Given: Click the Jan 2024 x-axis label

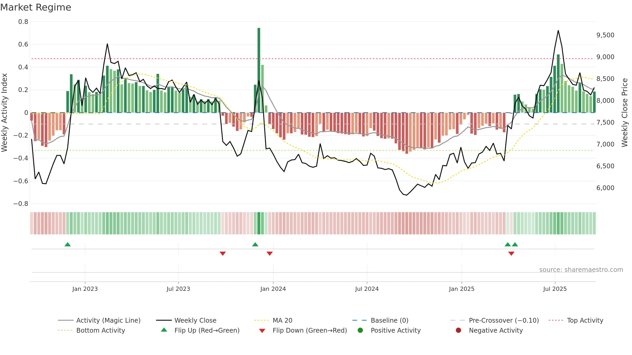Looking at the screenshot, I should point(273,289).
